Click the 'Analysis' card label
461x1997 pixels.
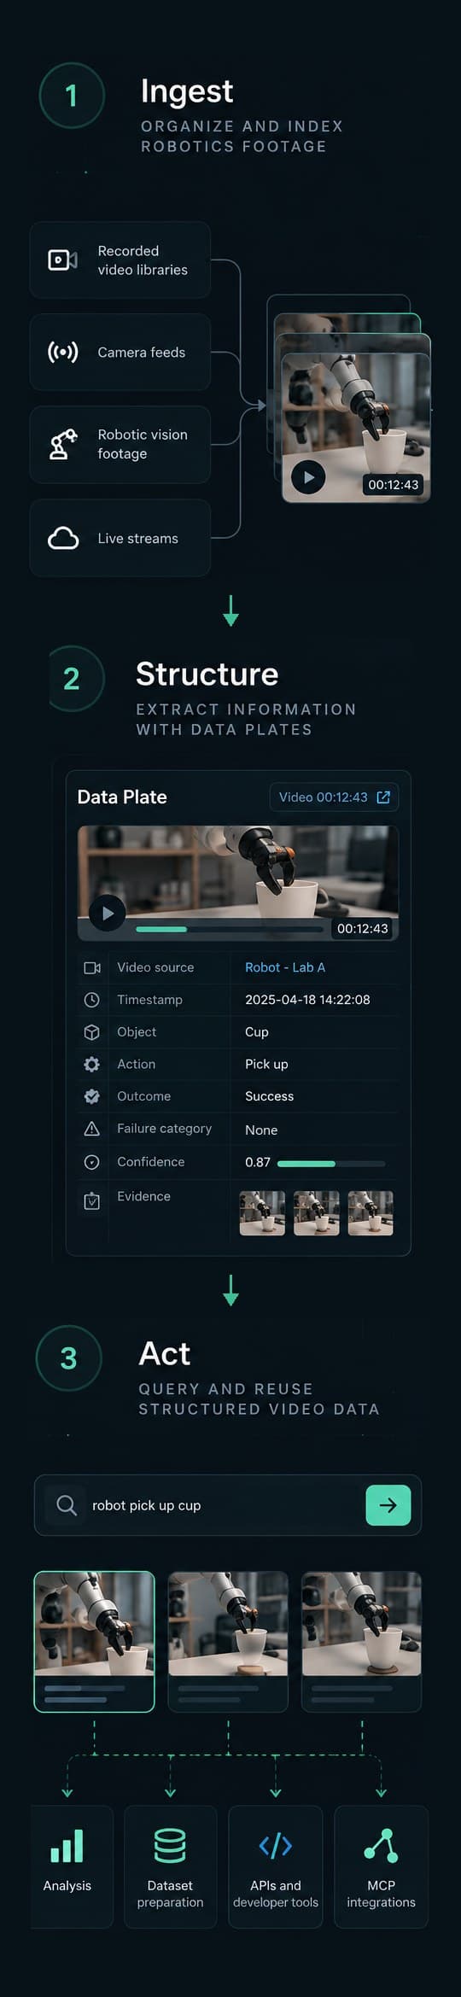pyautogui.click(x=67, y=1885)
